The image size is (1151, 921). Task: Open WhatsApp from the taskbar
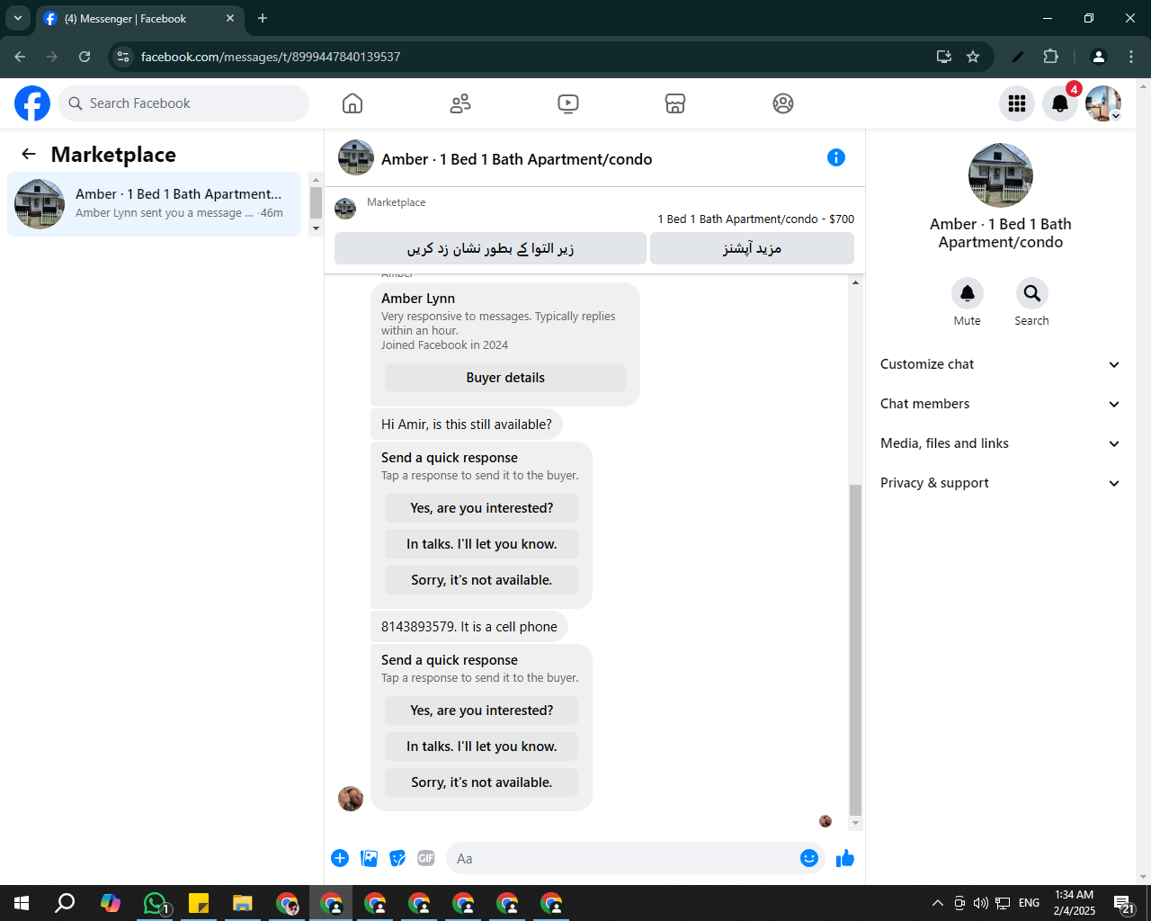155,903
